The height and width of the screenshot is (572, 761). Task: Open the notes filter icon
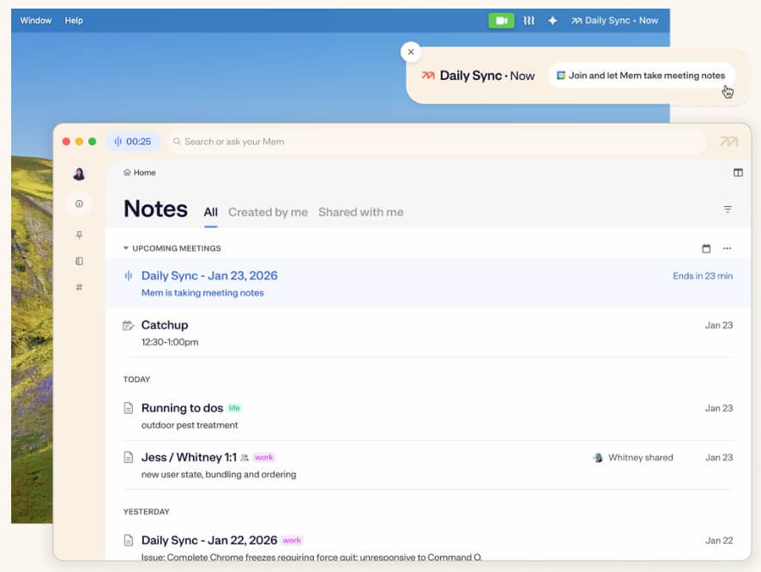coord(728,210)
